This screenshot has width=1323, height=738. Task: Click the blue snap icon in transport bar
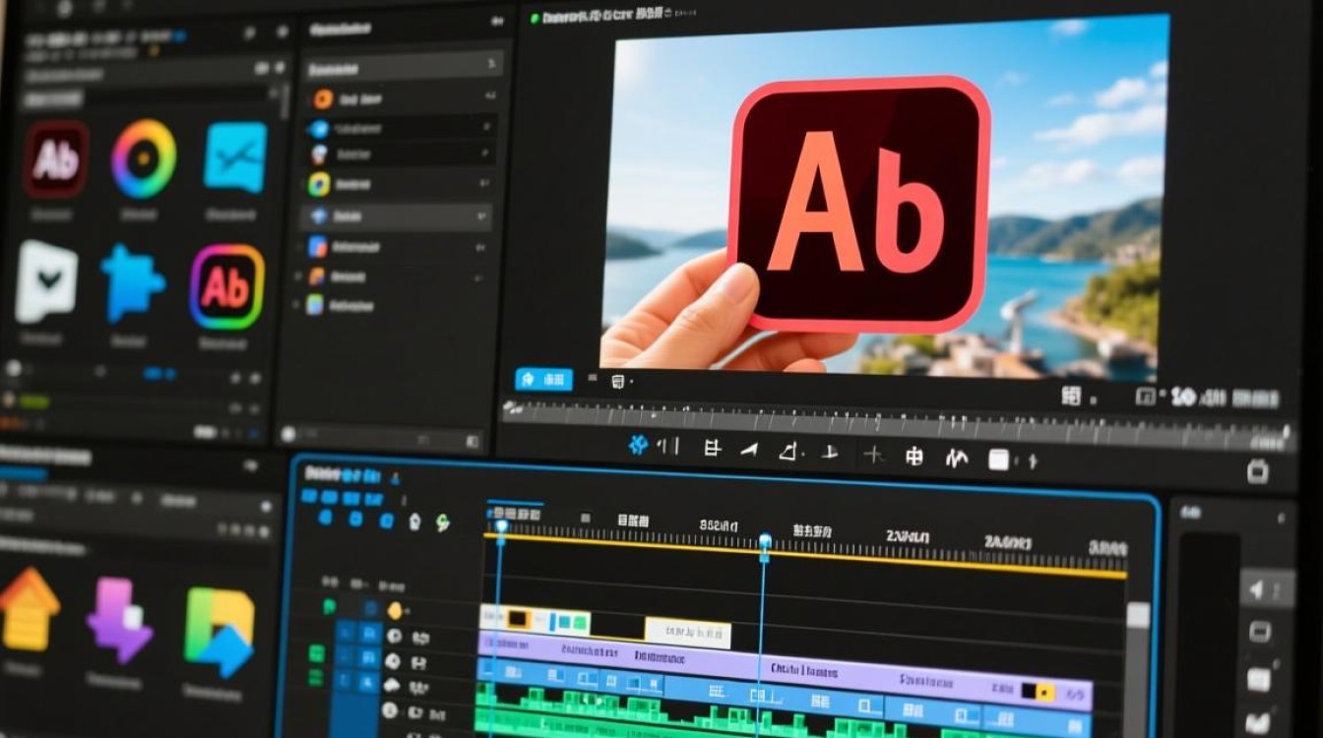click(639, 446)
